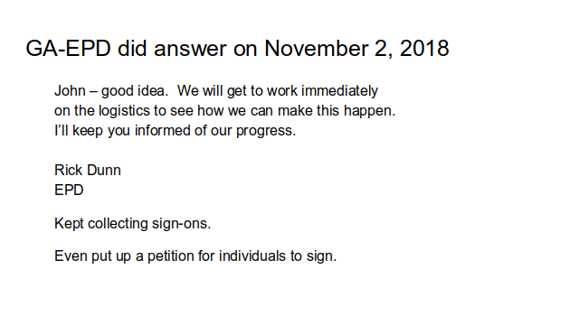The height and width of the screenshot is (325, 579).
Task: Click the word "happen." ending the second line
Action: point(370,111)
